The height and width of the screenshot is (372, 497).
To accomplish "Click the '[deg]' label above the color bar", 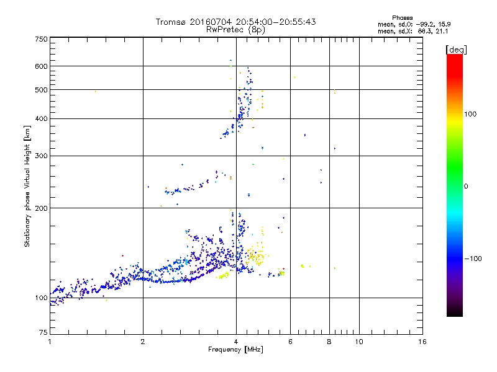I will pyautogui.click(x=456, y=50).
